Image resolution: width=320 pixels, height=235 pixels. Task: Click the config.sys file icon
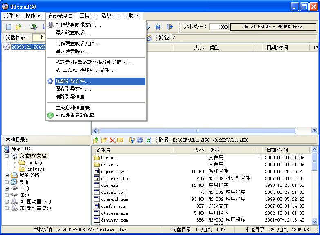(x=96, y=206)
